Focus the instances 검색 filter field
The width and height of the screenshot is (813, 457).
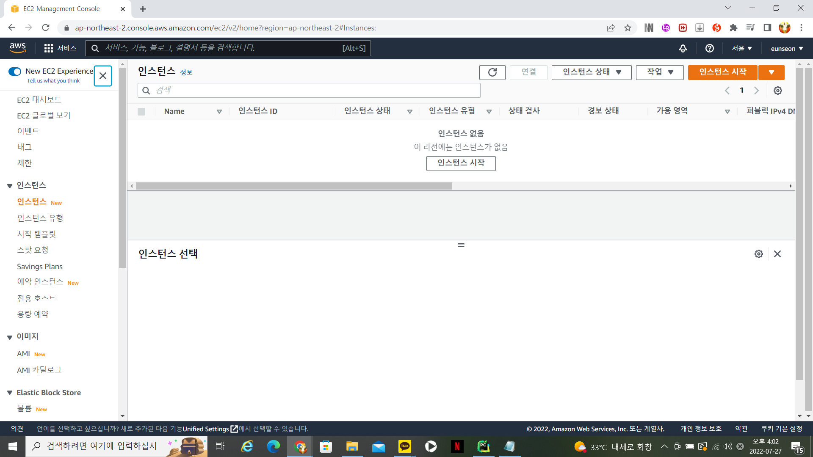click(x=309, y=91)
